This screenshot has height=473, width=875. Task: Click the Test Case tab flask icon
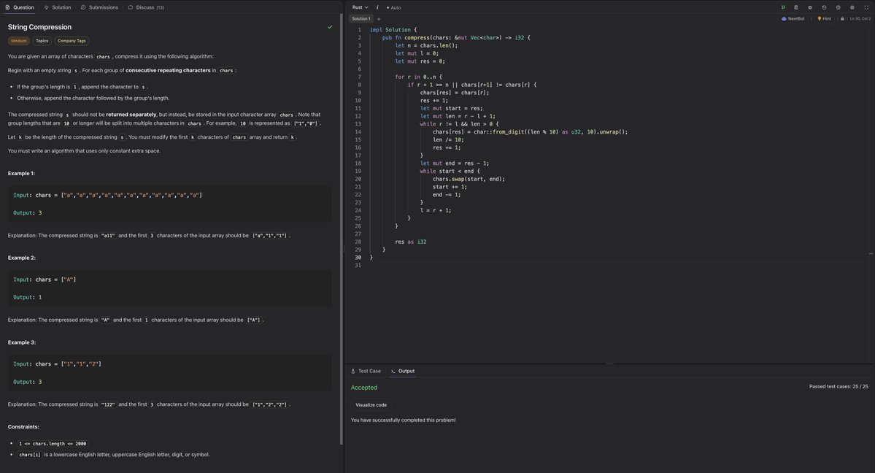[352, 371]
